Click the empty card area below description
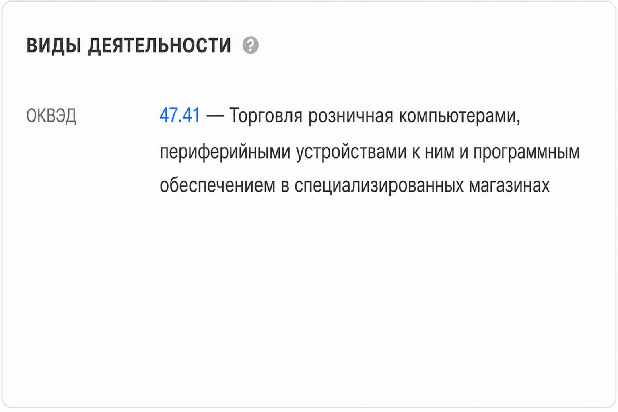The image size is (618, 412). coord(309,302)
